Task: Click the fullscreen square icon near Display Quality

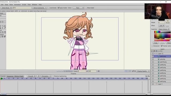Action: (135, 71)
